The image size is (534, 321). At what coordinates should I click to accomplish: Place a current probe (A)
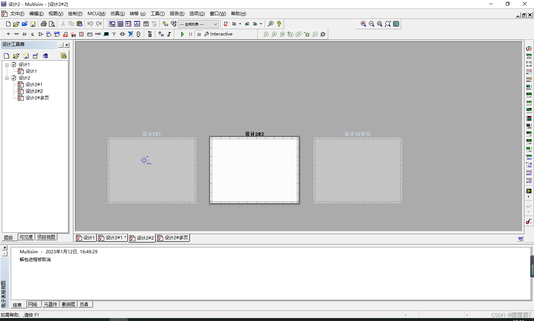(x=274, y=34)
